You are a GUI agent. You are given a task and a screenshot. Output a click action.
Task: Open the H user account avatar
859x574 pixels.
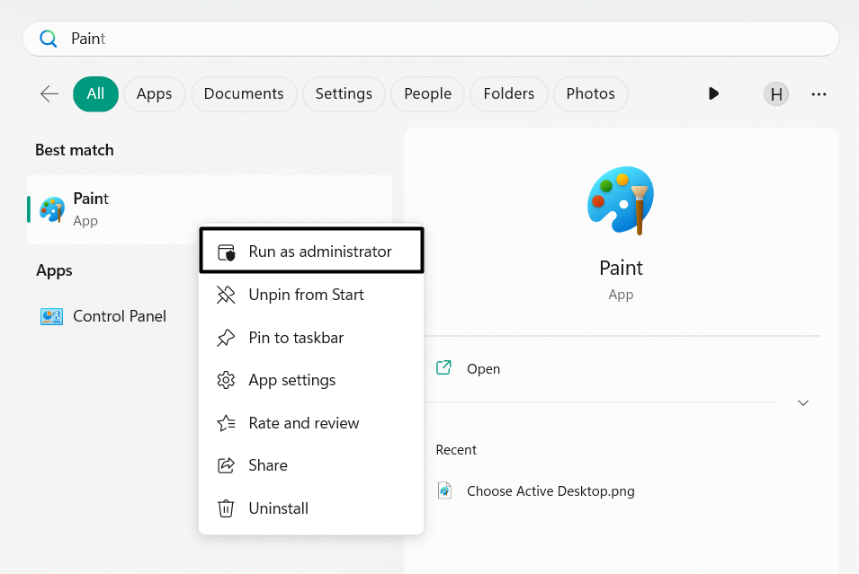pyautogui.click(x=775, y=93)
